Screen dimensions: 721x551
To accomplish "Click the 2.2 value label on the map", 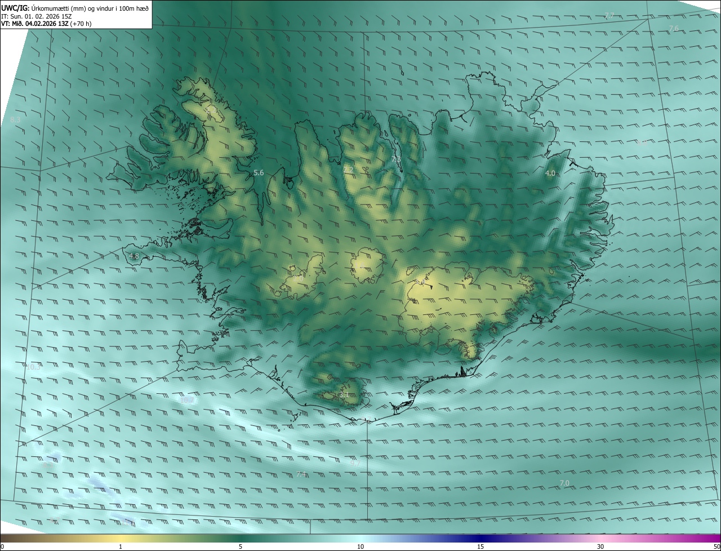I will point(348,170).
